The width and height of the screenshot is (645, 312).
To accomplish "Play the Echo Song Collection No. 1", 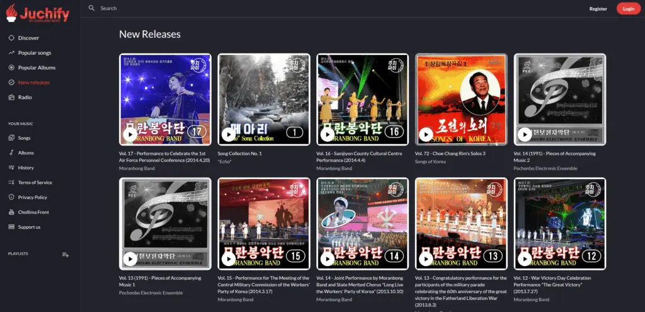I will (x=228, y=134).
